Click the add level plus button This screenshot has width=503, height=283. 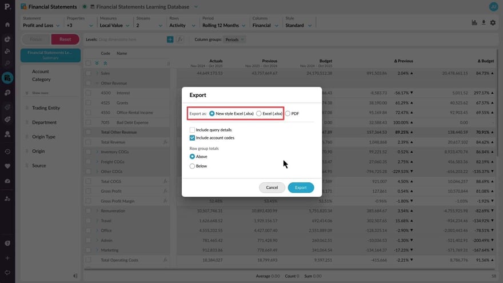point(170,39)
